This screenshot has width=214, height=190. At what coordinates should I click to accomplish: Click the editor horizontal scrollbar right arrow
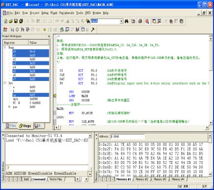(207, 127)
